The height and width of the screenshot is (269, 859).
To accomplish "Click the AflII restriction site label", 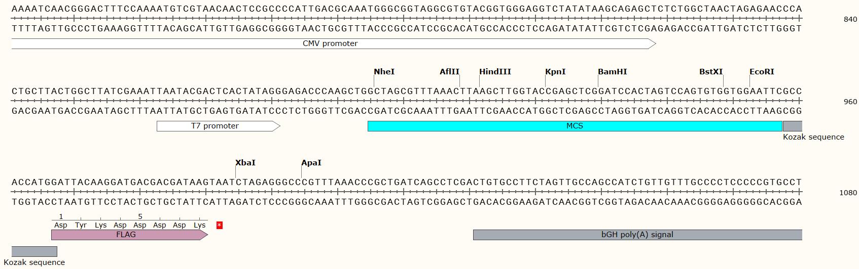I will (x=449, y=72).
